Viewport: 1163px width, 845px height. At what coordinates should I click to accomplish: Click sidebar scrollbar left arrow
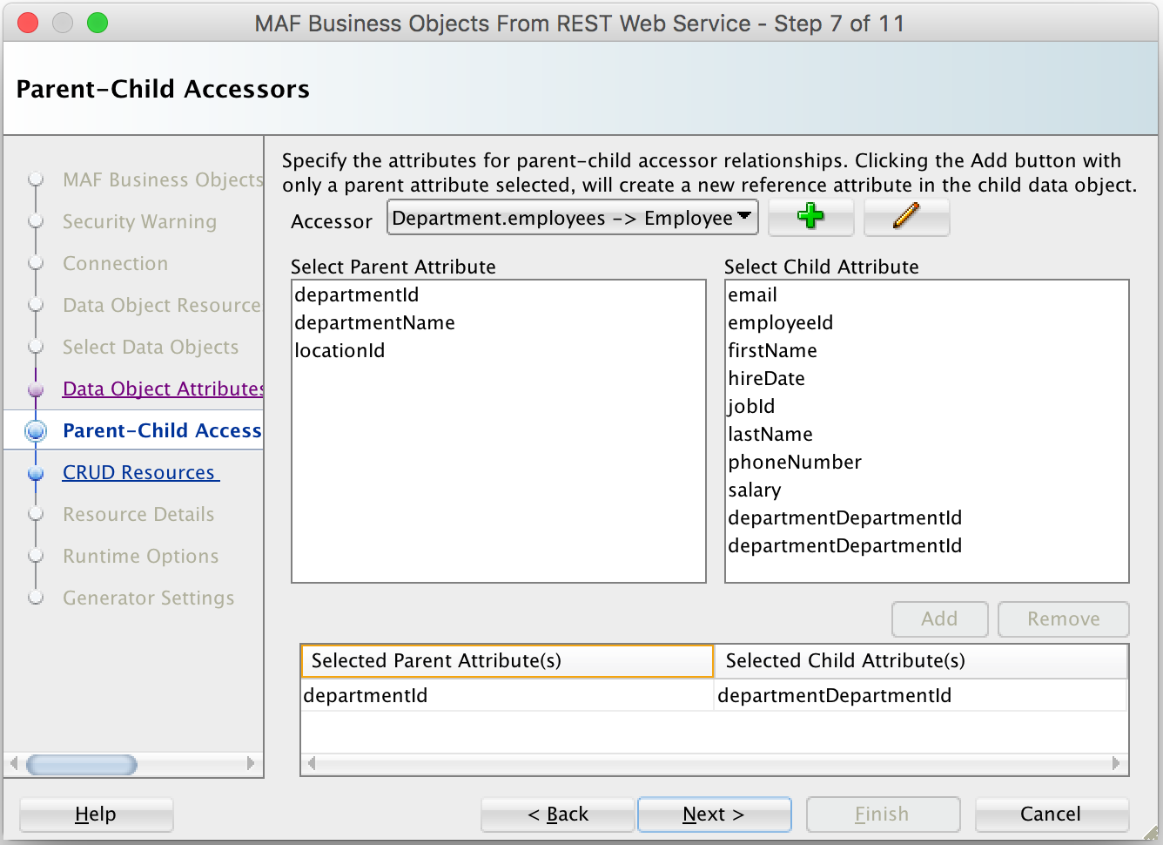pyautogui.click(x=13, y=764)
